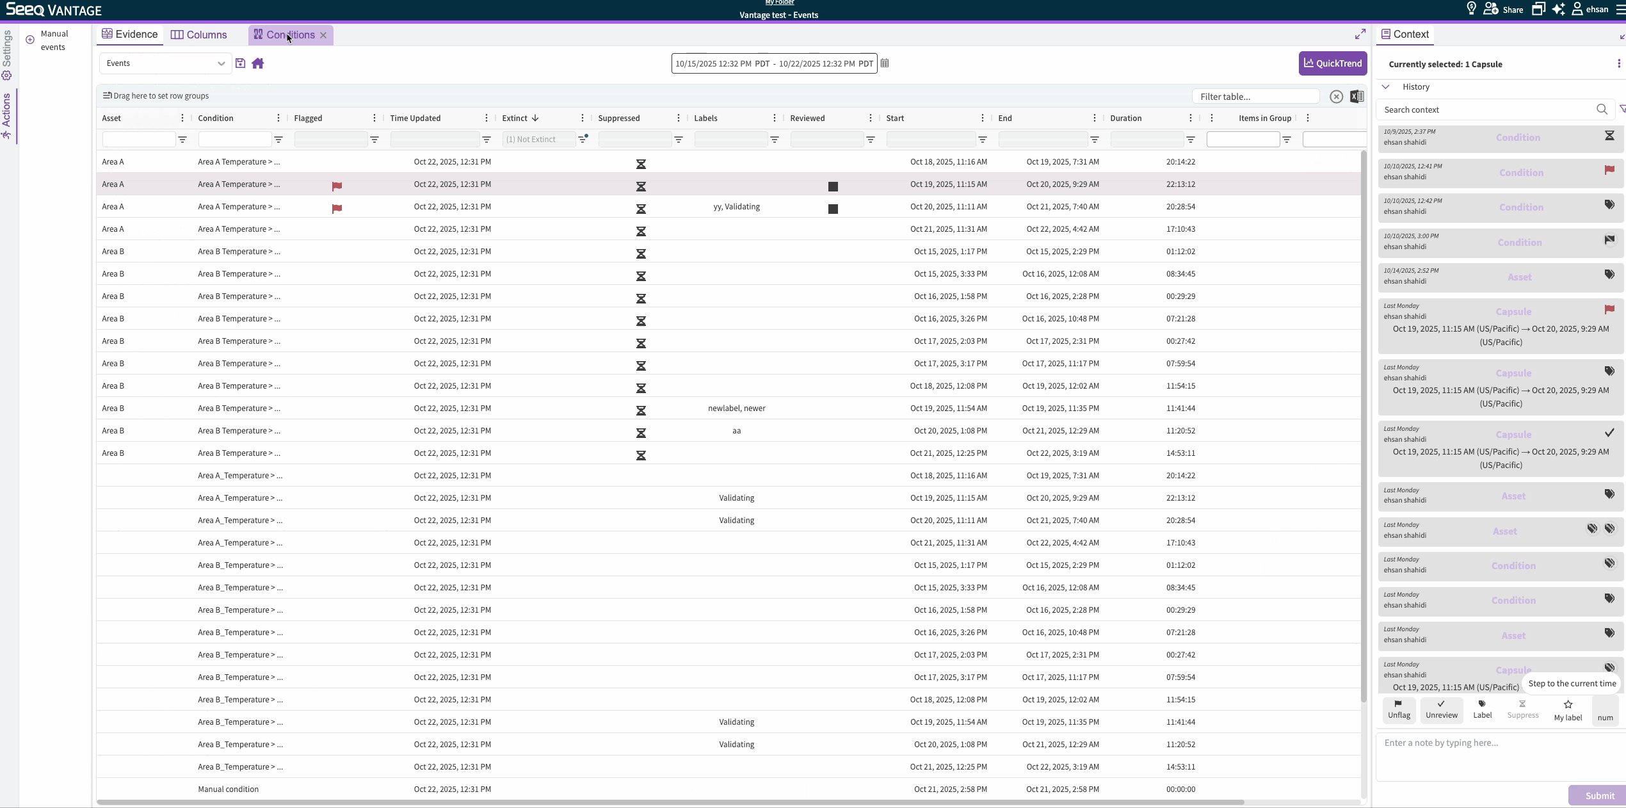Expand the table panel with arrows icon
Image resolution: width=1626 pixels, height=808 pixels.
pos(1360,34)
